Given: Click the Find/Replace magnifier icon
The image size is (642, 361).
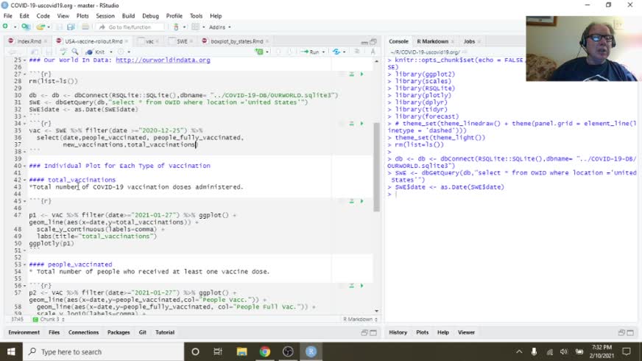Looking at the screenshot, I should click(75, 52).
